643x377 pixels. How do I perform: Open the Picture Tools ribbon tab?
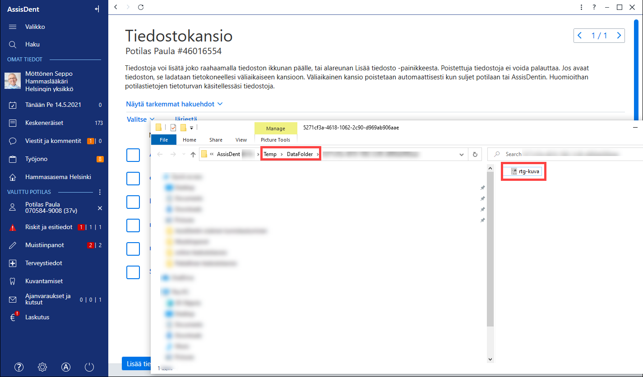coord(275,140)
